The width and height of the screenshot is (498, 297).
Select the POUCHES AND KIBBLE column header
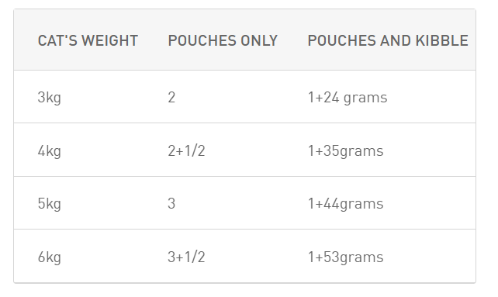tap(388, 40)
